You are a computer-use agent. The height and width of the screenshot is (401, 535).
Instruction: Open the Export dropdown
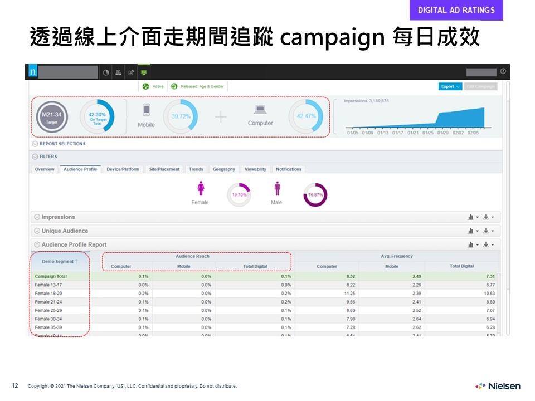coord(450,87)
